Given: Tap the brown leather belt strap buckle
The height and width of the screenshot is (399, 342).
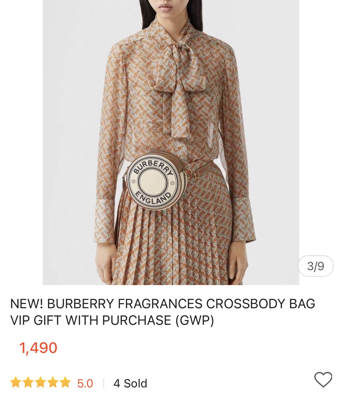Looking at the screenshot, I should click(195, 174).
